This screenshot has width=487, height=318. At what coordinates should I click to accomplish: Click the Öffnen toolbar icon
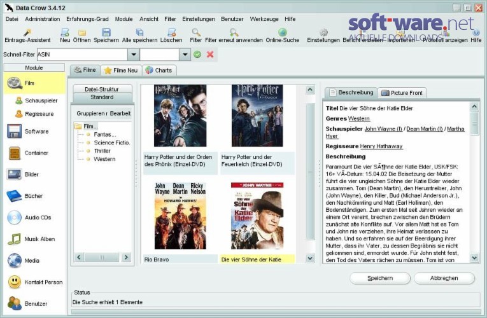(x=81, y=36)
